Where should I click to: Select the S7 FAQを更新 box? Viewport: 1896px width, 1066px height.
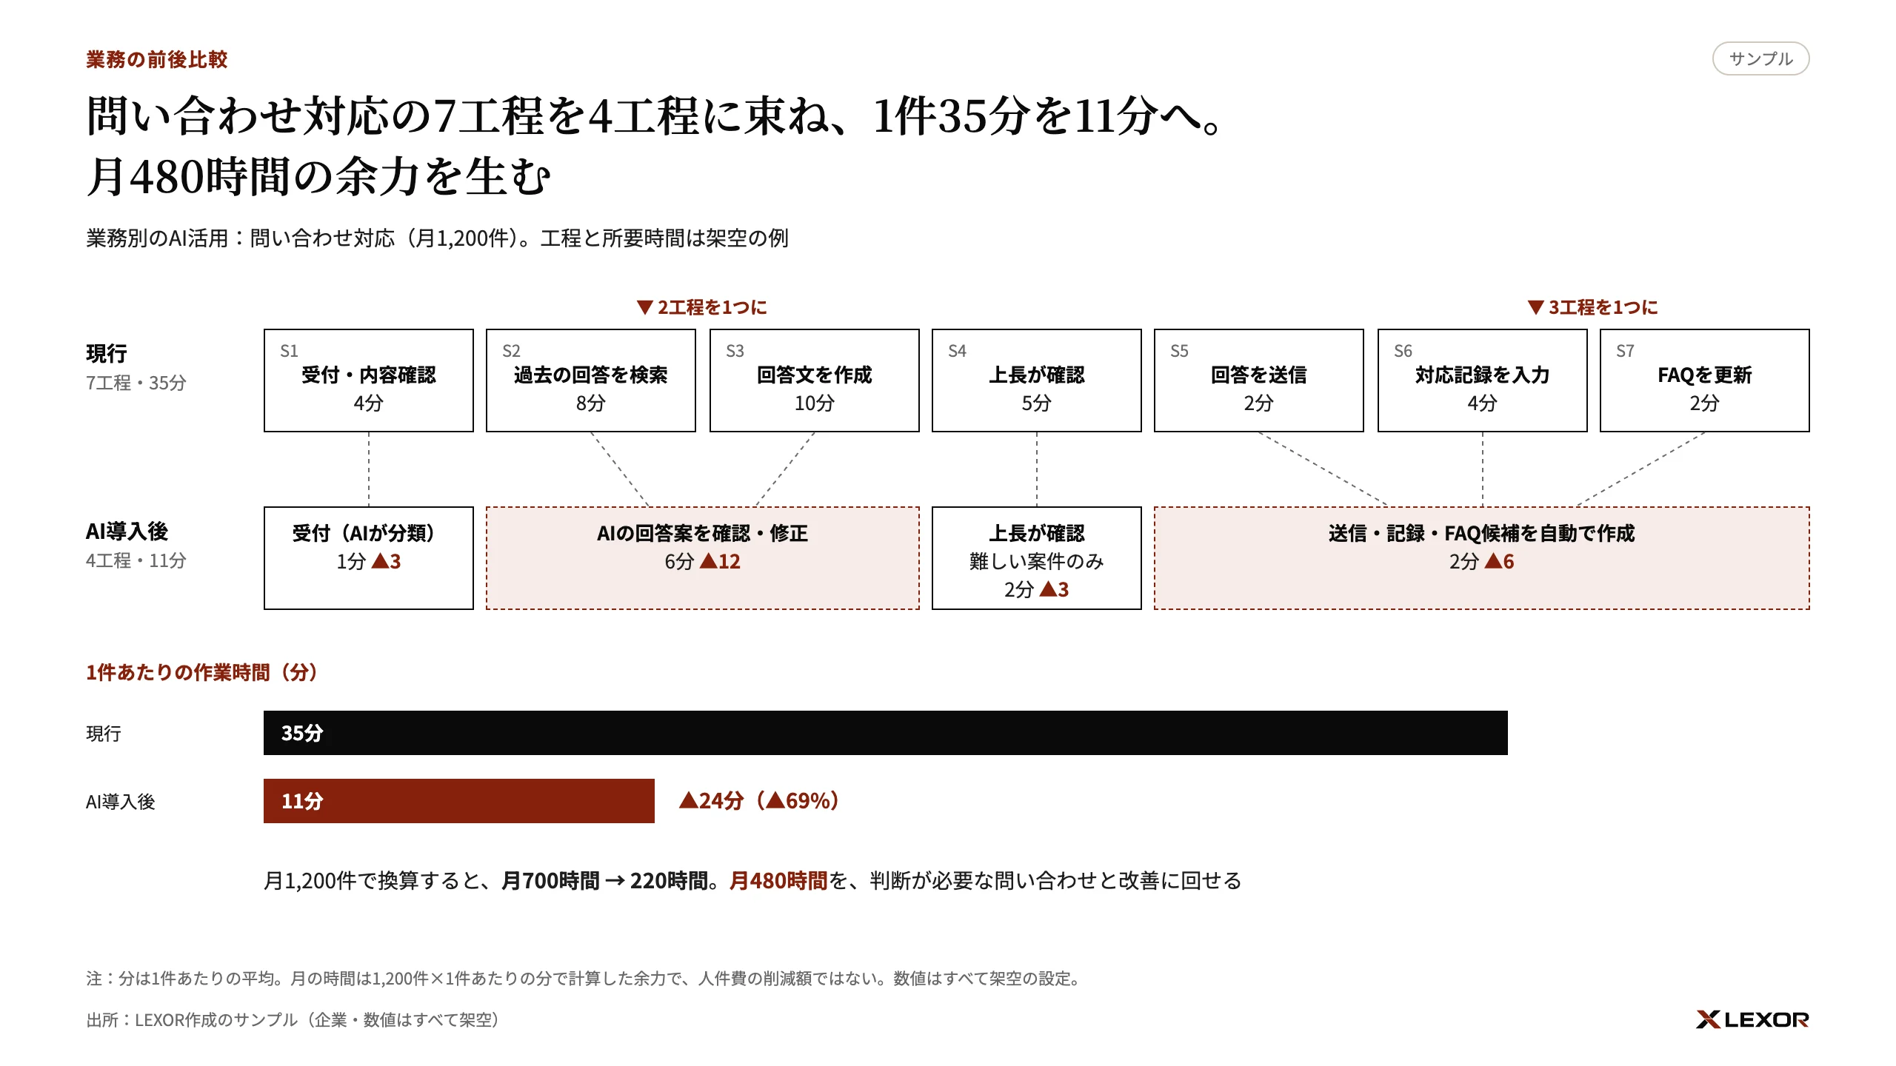1704,381
